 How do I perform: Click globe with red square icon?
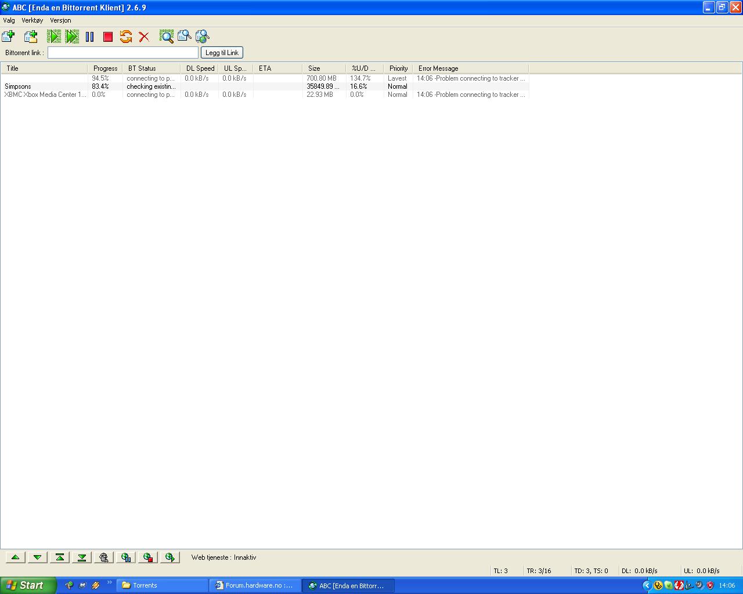pos(148,557)
